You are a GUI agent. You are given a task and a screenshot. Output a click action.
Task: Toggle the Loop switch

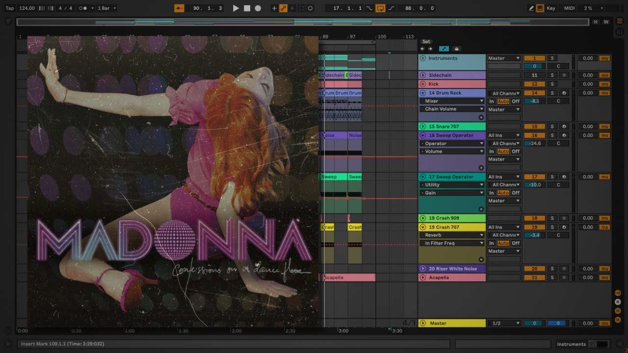pos(380,8)
